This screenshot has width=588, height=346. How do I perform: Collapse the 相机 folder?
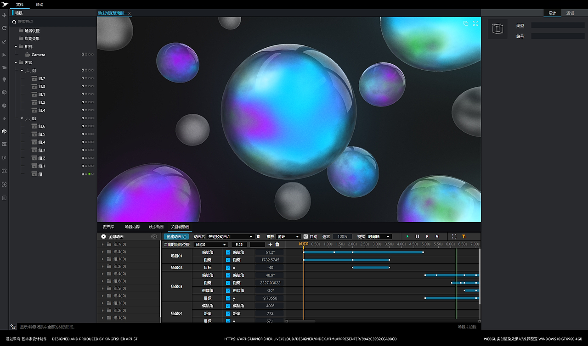pos(16,47)
